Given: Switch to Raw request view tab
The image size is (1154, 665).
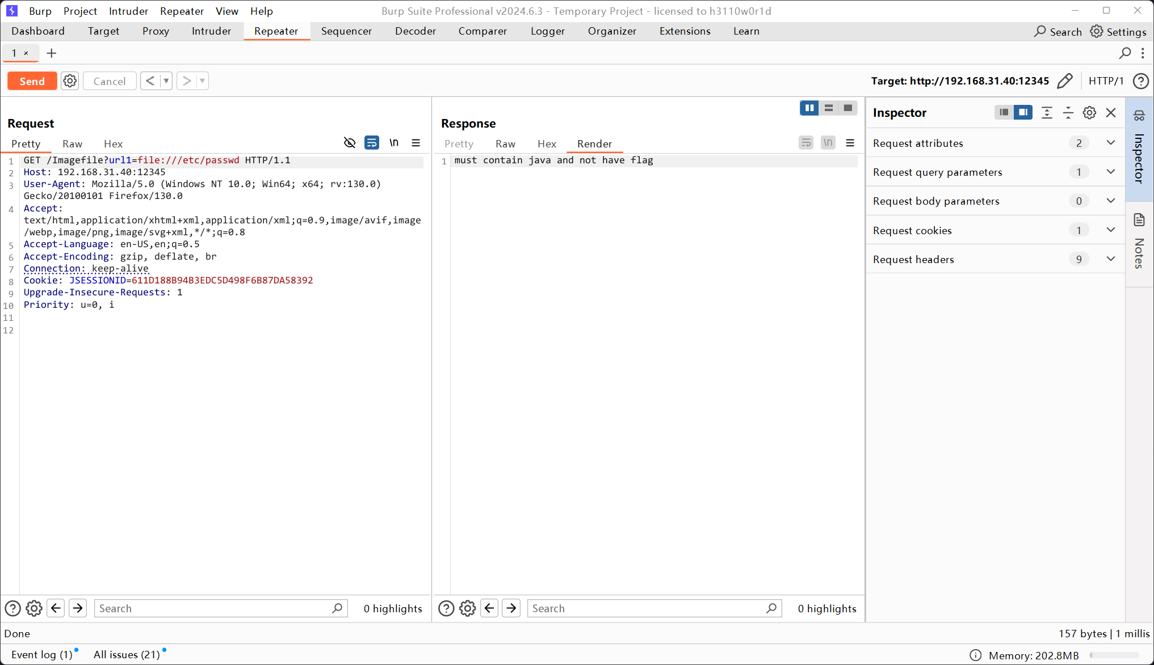Looking at the screenshot, I should tap(73, 143).
